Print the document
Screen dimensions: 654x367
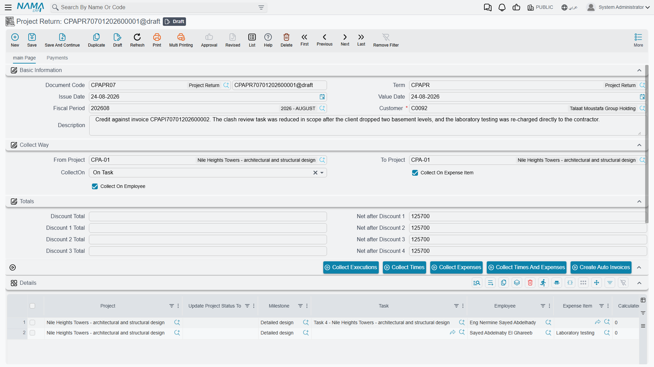(x=157, y=40)
